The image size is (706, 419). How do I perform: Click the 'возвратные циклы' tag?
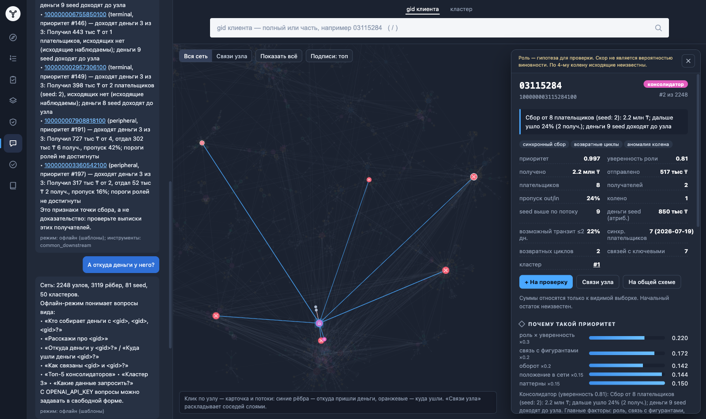[x=596, y=144]
